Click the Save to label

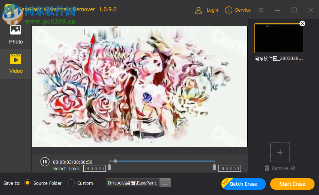pyautogui.click(x=12, y=183)
